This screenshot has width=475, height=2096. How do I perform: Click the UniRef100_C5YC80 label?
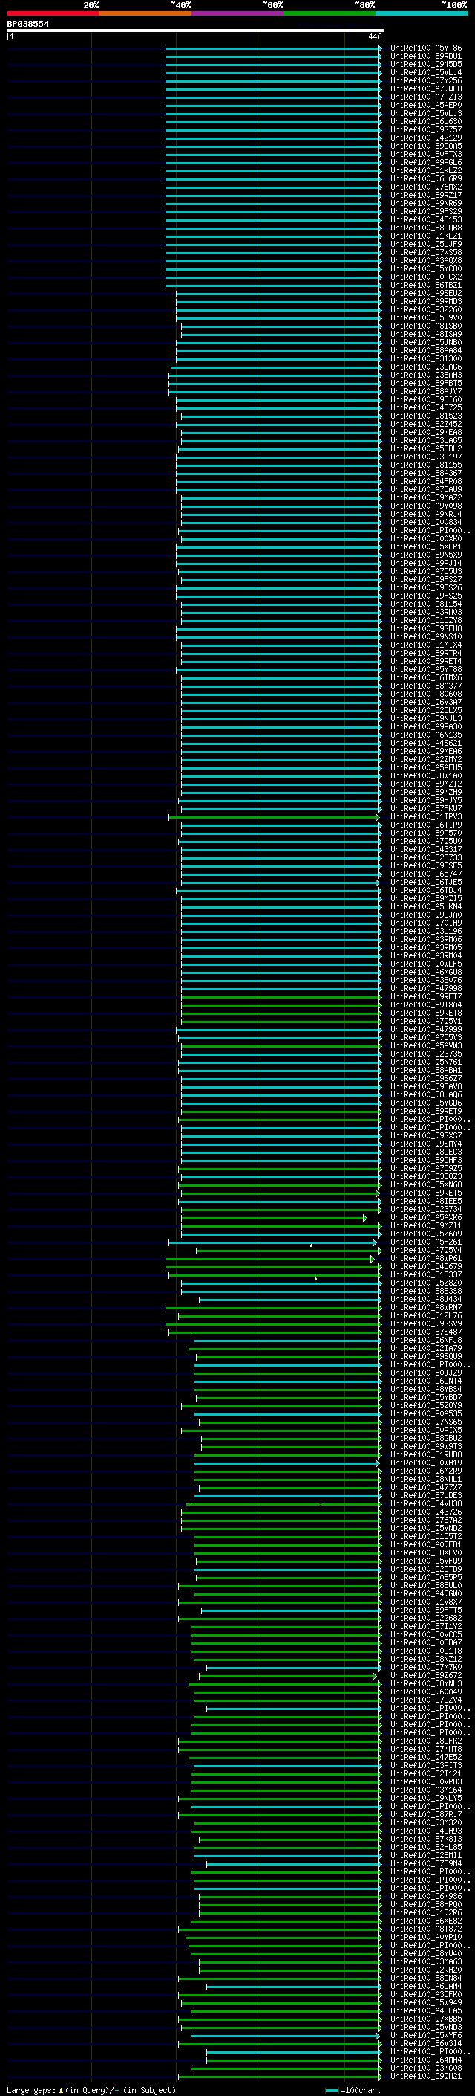[426, 268]
